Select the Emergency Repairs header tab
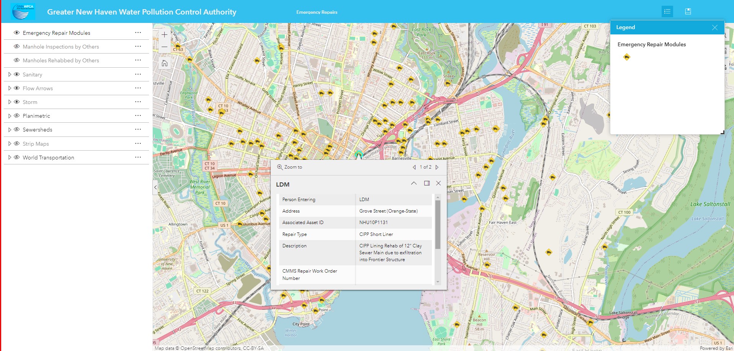Screen dimensions: 734x351 (317, 12)
